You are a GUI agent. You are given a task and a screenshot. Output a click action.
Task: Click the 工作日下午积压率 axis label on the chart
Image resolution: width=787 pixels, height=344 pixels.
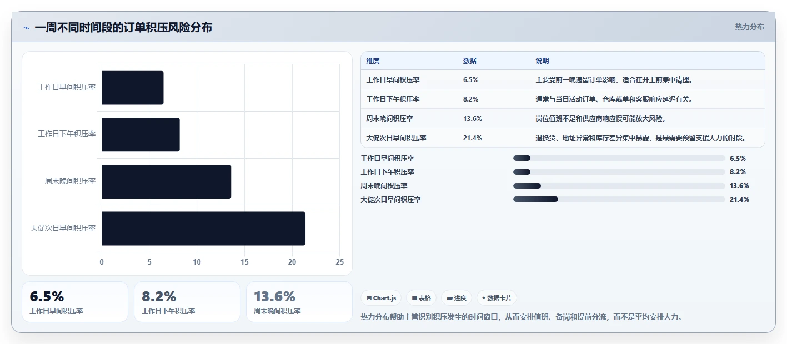pyautogui.click(x=67, y=134)
